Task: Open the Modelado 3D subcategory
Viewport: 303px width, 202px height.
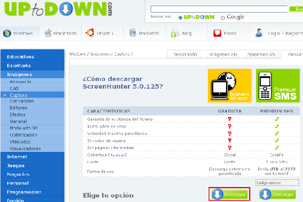Action: (32, 128)
